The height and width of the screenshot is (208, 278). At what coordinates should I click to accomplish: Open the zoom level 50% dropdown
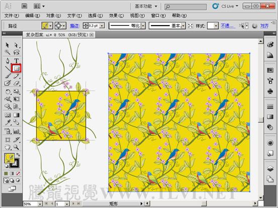(x=40, y=204)
